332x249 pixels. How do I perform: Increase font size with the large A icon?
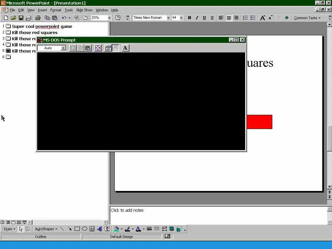(263, 18)
